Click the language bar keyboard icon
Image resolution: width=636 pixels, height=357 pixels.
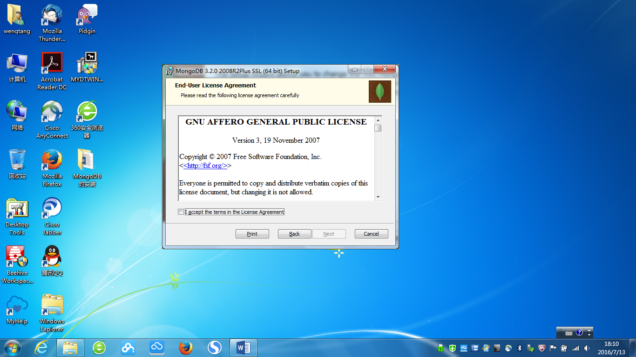pyautogui.click(x=568, y=333)
